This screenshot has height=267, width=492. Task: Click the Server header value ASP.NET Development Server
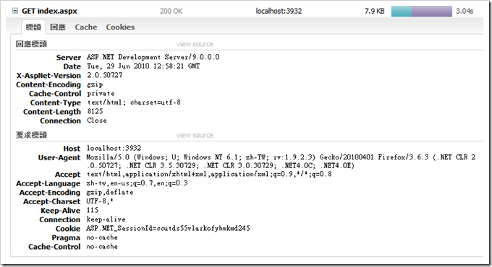point(153,57)
